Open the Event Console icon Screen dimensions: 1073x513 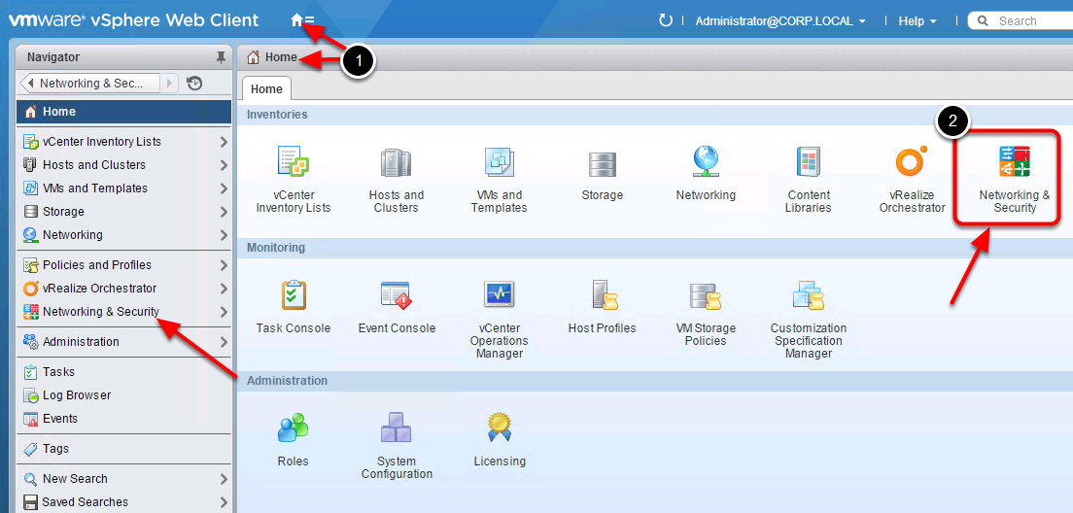pyautogui.click(x=397, y=295)
